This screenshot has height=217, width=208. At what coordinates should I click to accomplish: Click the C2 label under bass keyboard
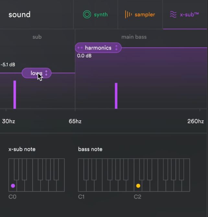pos(137,197)
